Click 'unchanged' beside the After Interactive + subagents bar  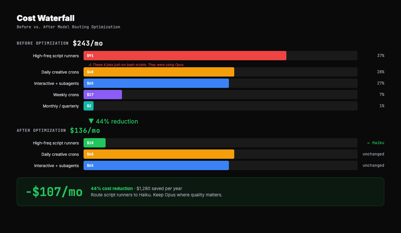(x=373, y=165)
